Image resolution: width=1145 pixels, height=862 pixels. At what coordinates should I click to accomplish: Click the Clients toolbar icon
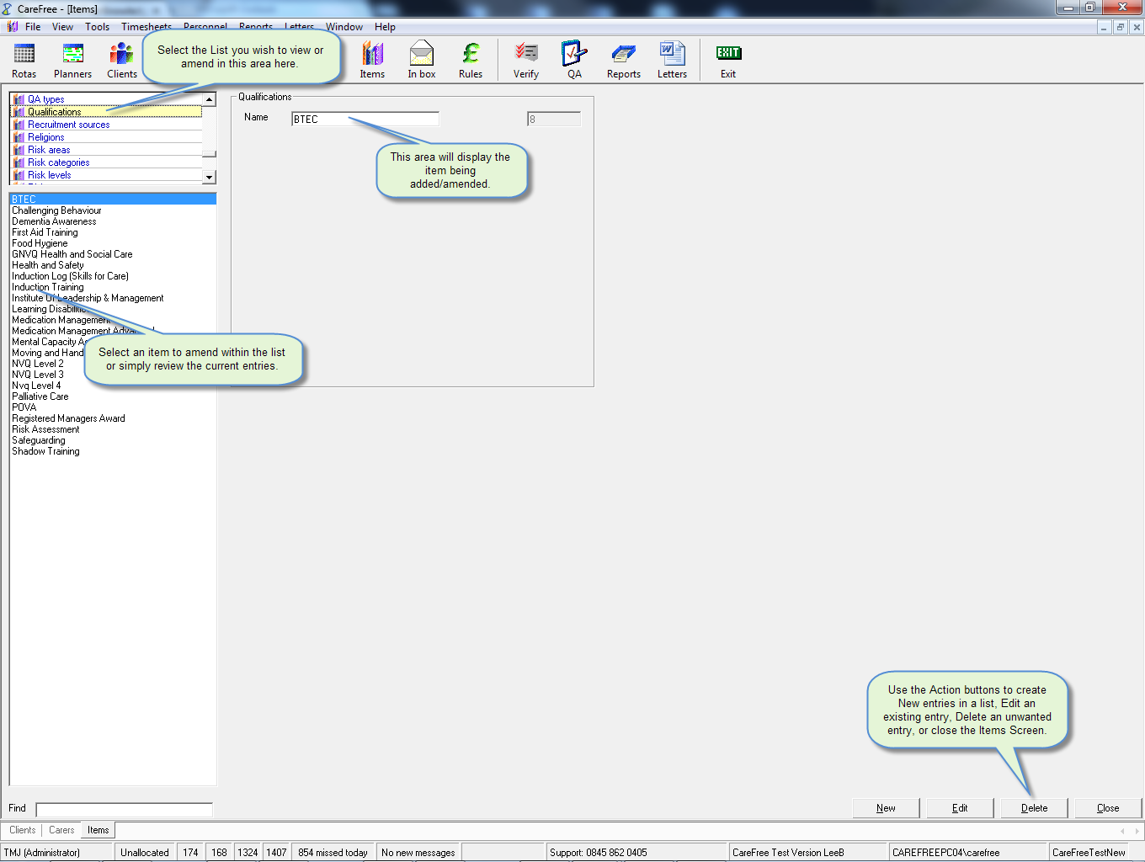pos(121,60)
